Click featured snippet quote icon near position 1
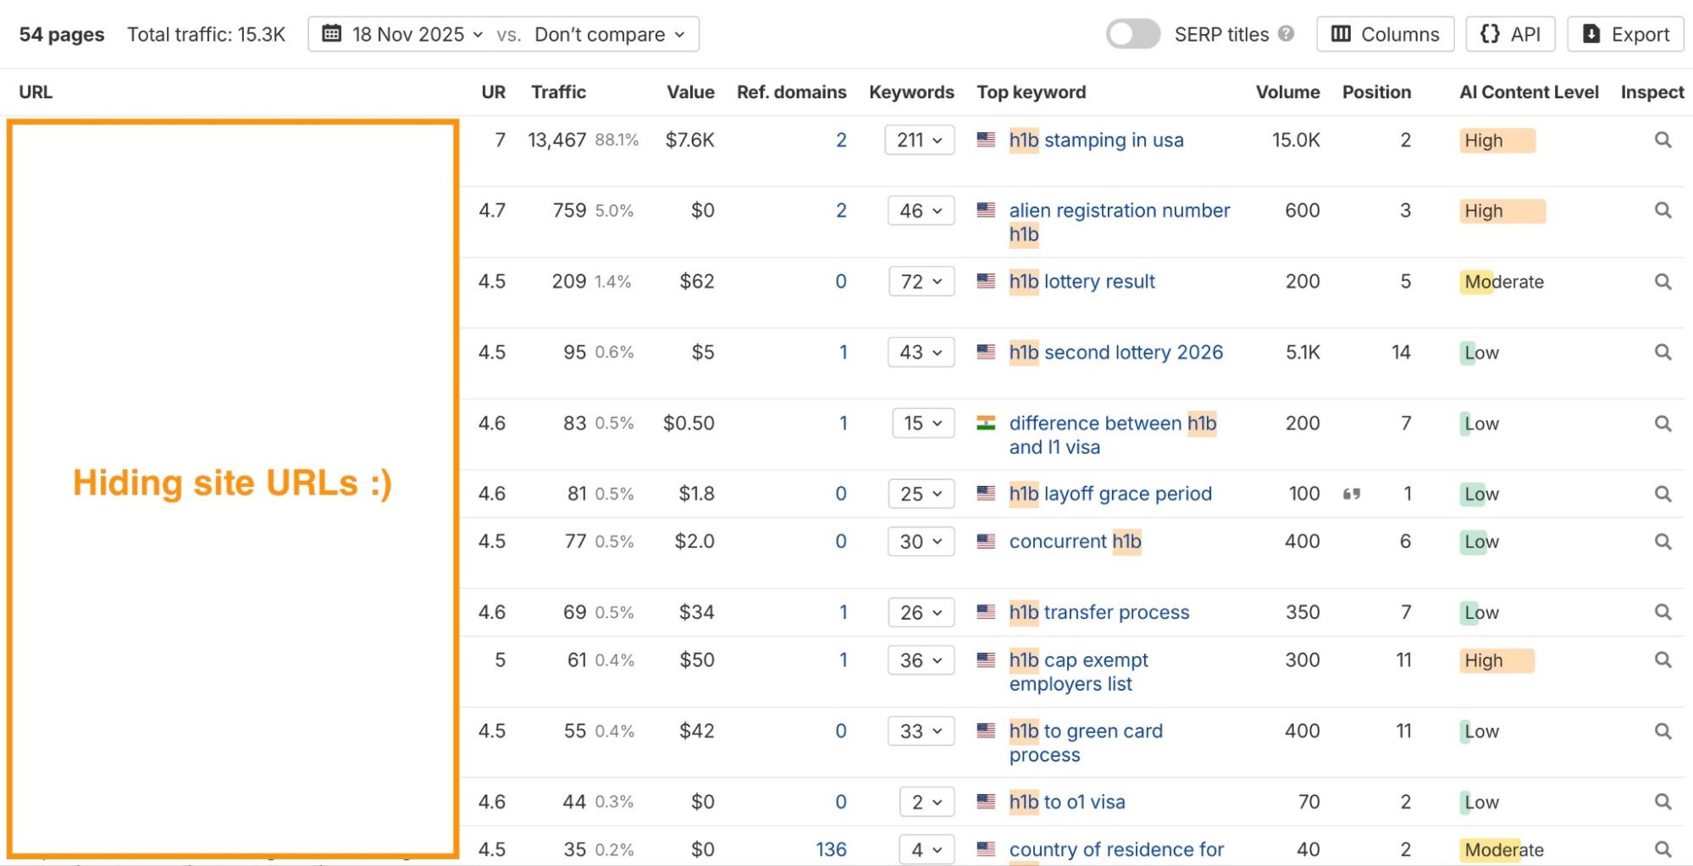 [1352, 494]
